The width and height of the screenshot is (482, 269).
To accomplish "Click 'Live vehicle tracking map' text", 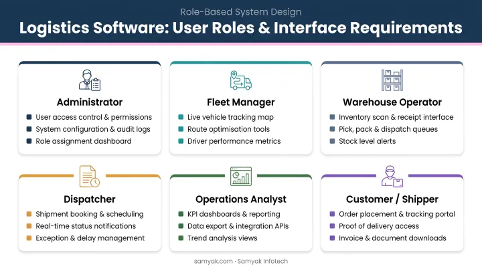I will pos(230,117).
